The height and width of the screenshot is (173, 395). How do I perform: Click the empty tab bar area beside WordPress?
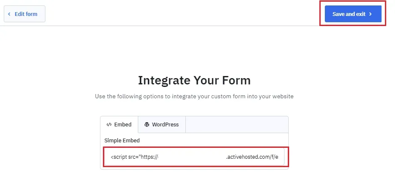[x=237, y=124]
